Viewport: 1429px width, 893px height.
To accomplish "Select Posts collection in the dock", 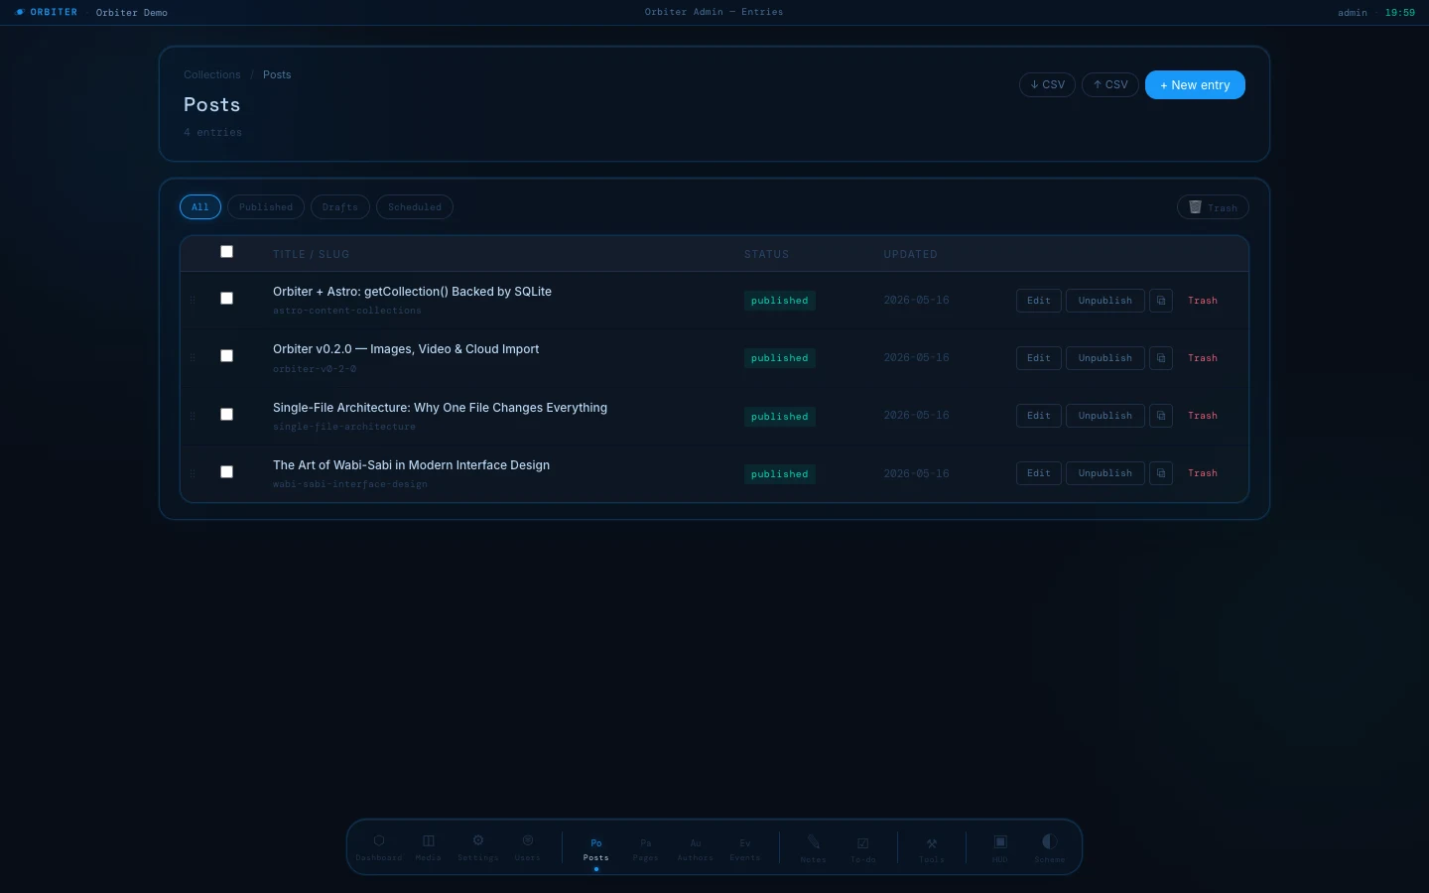I will [596, 849].
